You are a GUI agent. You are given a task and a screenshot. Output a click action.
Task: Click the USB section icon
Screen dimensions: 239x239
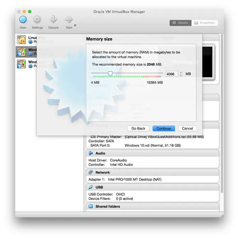(x=91, y=187)
